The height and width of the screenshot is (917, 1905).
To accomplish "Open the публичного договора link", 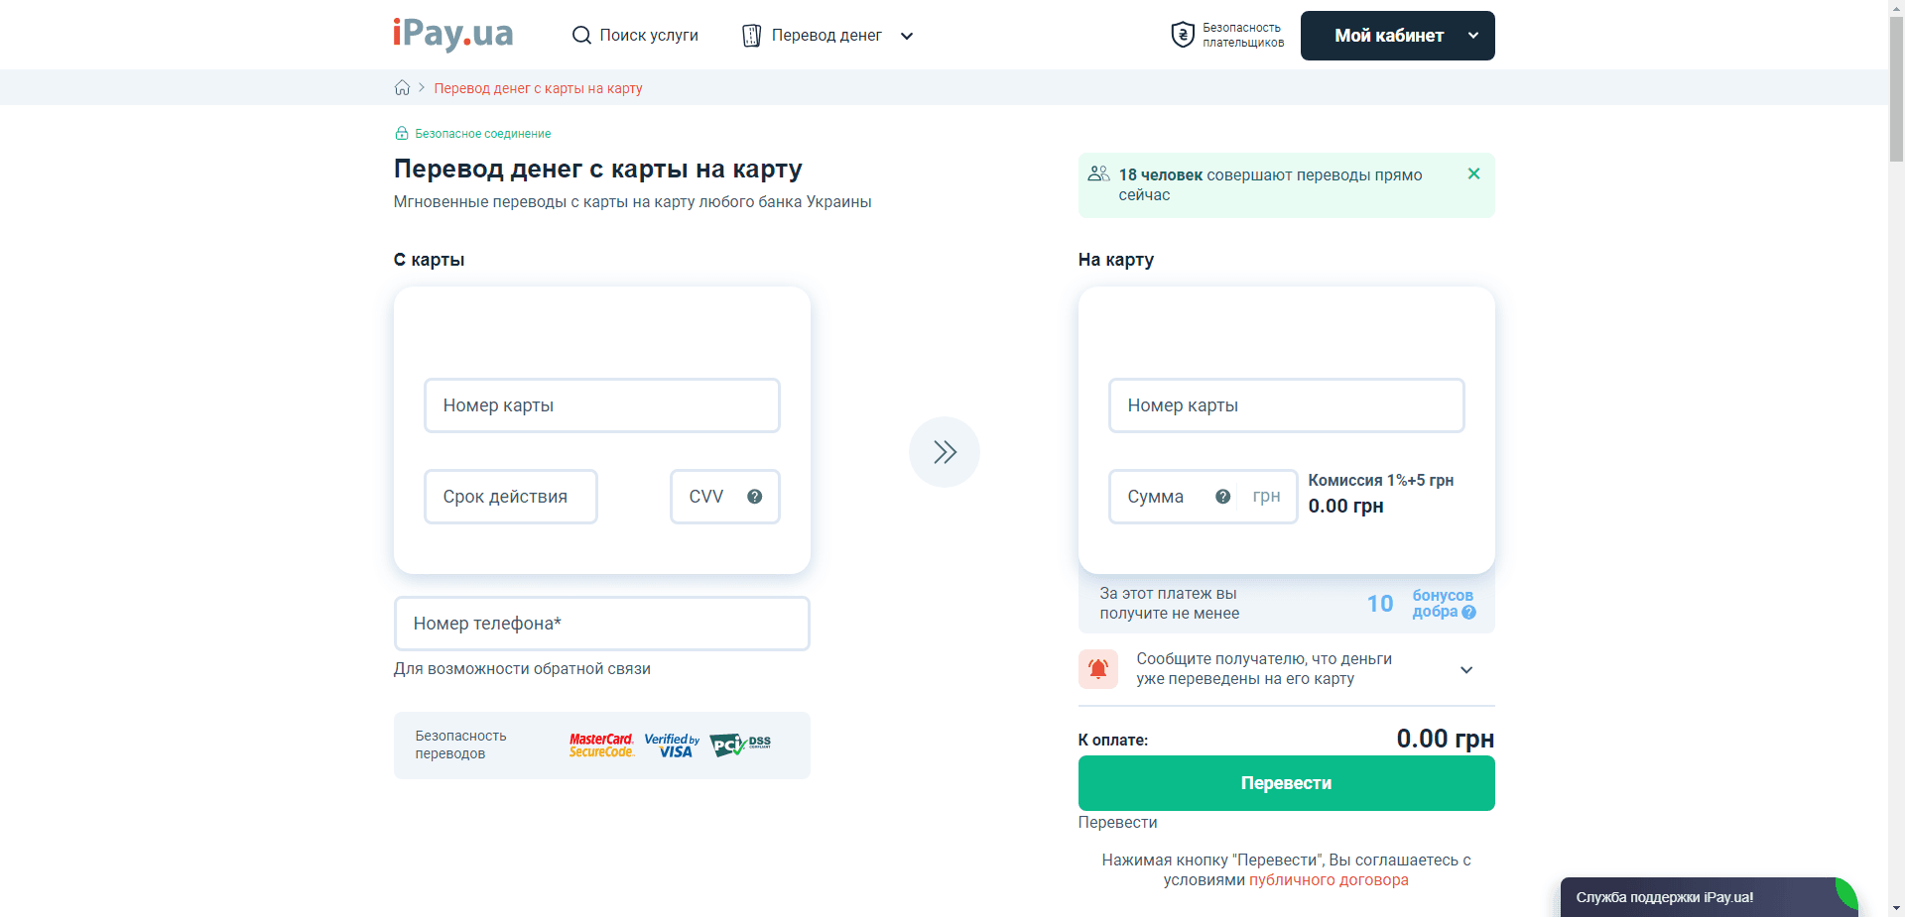I will [x=1329, y=879].
